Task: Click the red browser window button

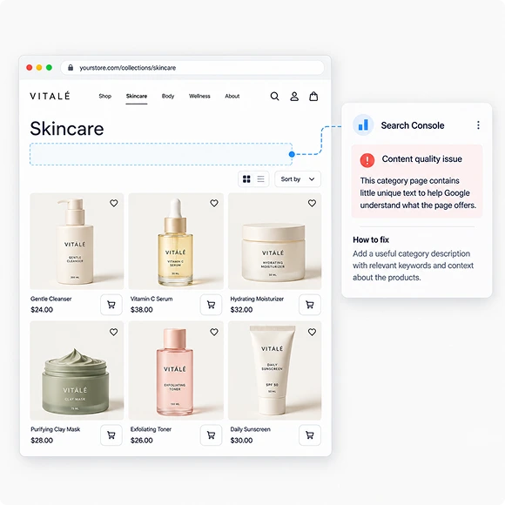Action: click(x=30, y=67)
